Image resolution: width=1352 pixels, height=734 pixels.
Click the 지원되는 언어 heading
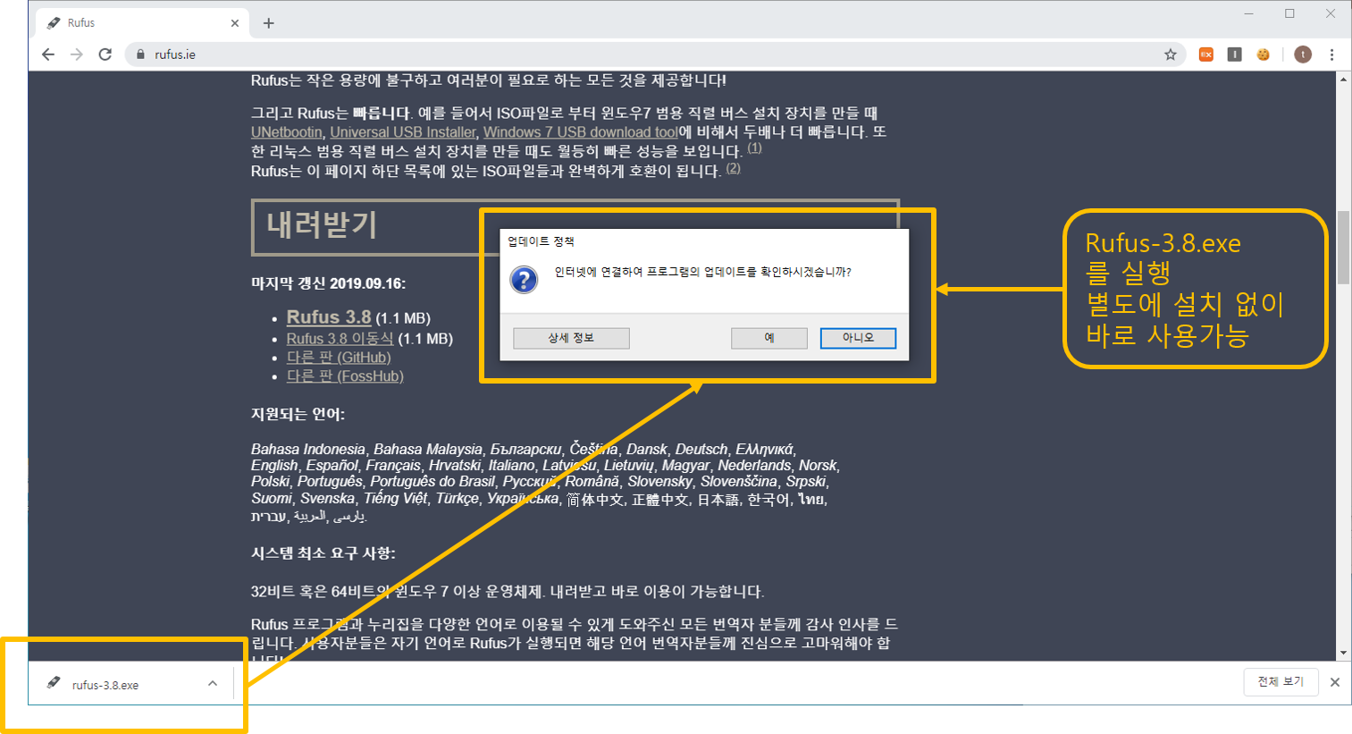pos(298,414)
